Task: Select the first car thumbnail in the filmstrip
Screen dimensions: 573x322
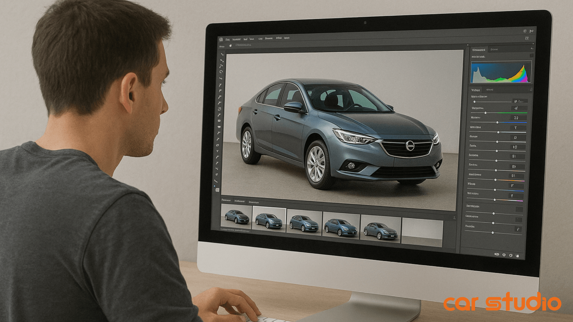Action: click(236, 216)
